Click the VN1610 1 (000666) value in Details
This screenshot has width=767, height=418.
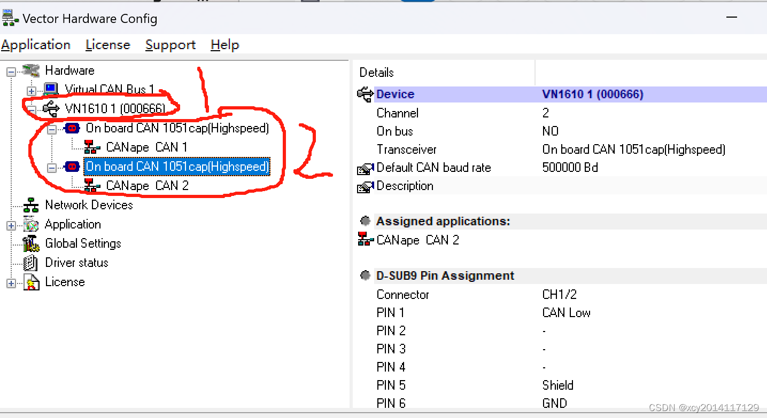593,94
